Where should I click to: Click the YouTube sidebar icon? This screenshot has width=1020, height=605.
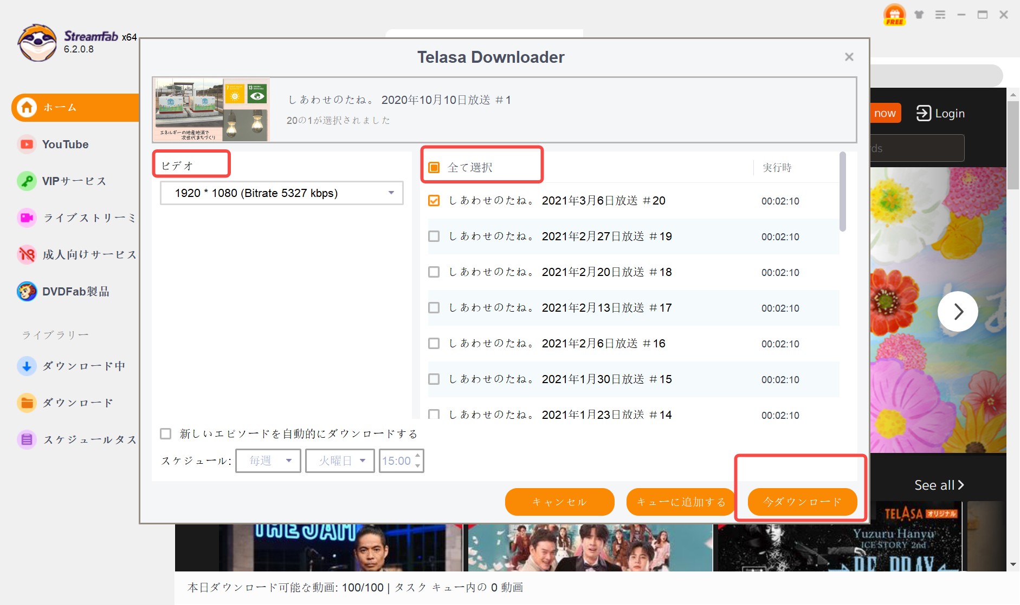click(x=26, y=144)
